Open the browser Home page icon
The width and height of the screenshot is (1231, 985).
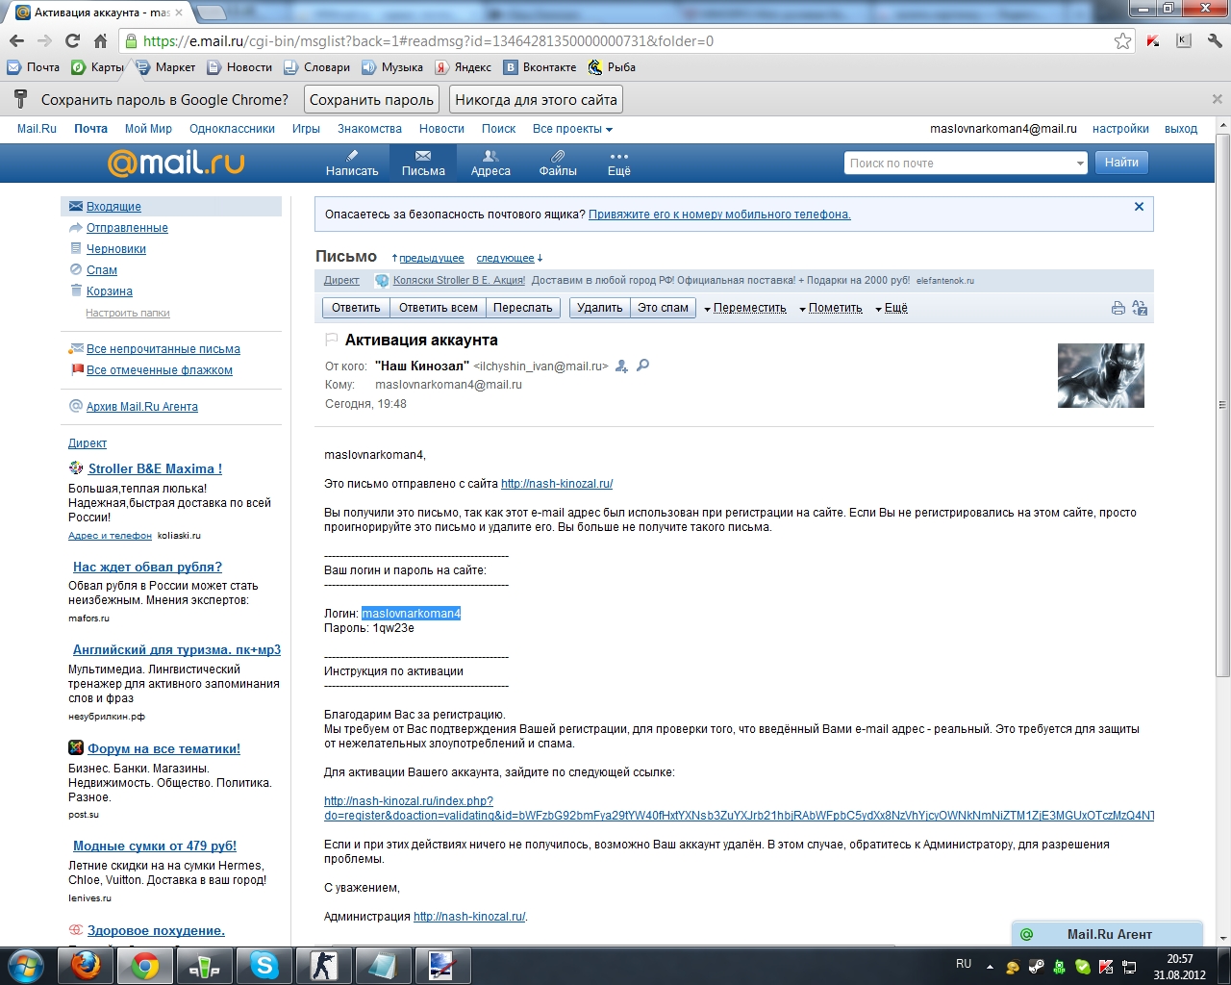point(100,40)
